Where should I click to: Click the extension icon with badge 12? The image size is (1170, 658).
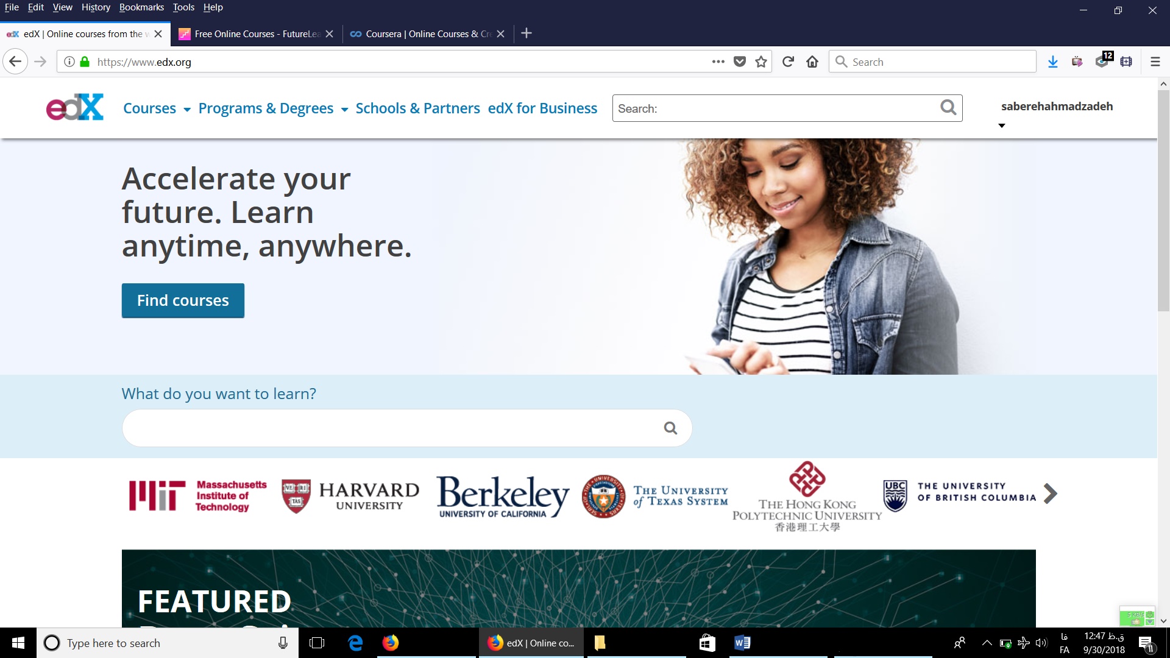pyautogui.click(x=1104, y=60)
